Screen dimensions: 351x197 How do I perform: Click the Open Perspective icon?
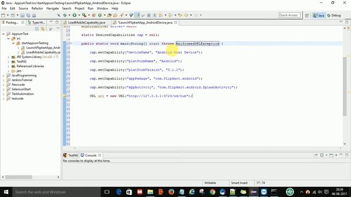307,15
